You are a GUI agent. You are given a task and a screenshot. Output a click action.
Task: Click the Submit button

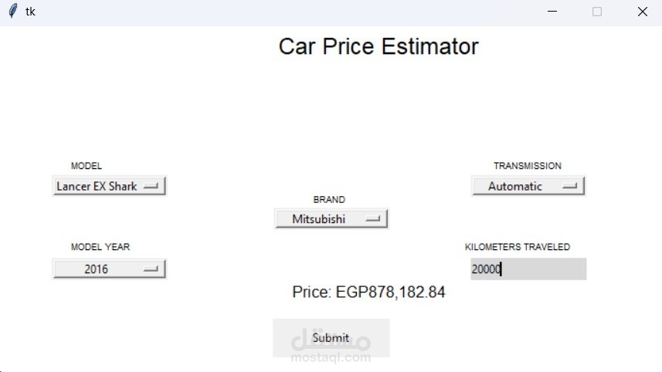(x=331, y=338)
